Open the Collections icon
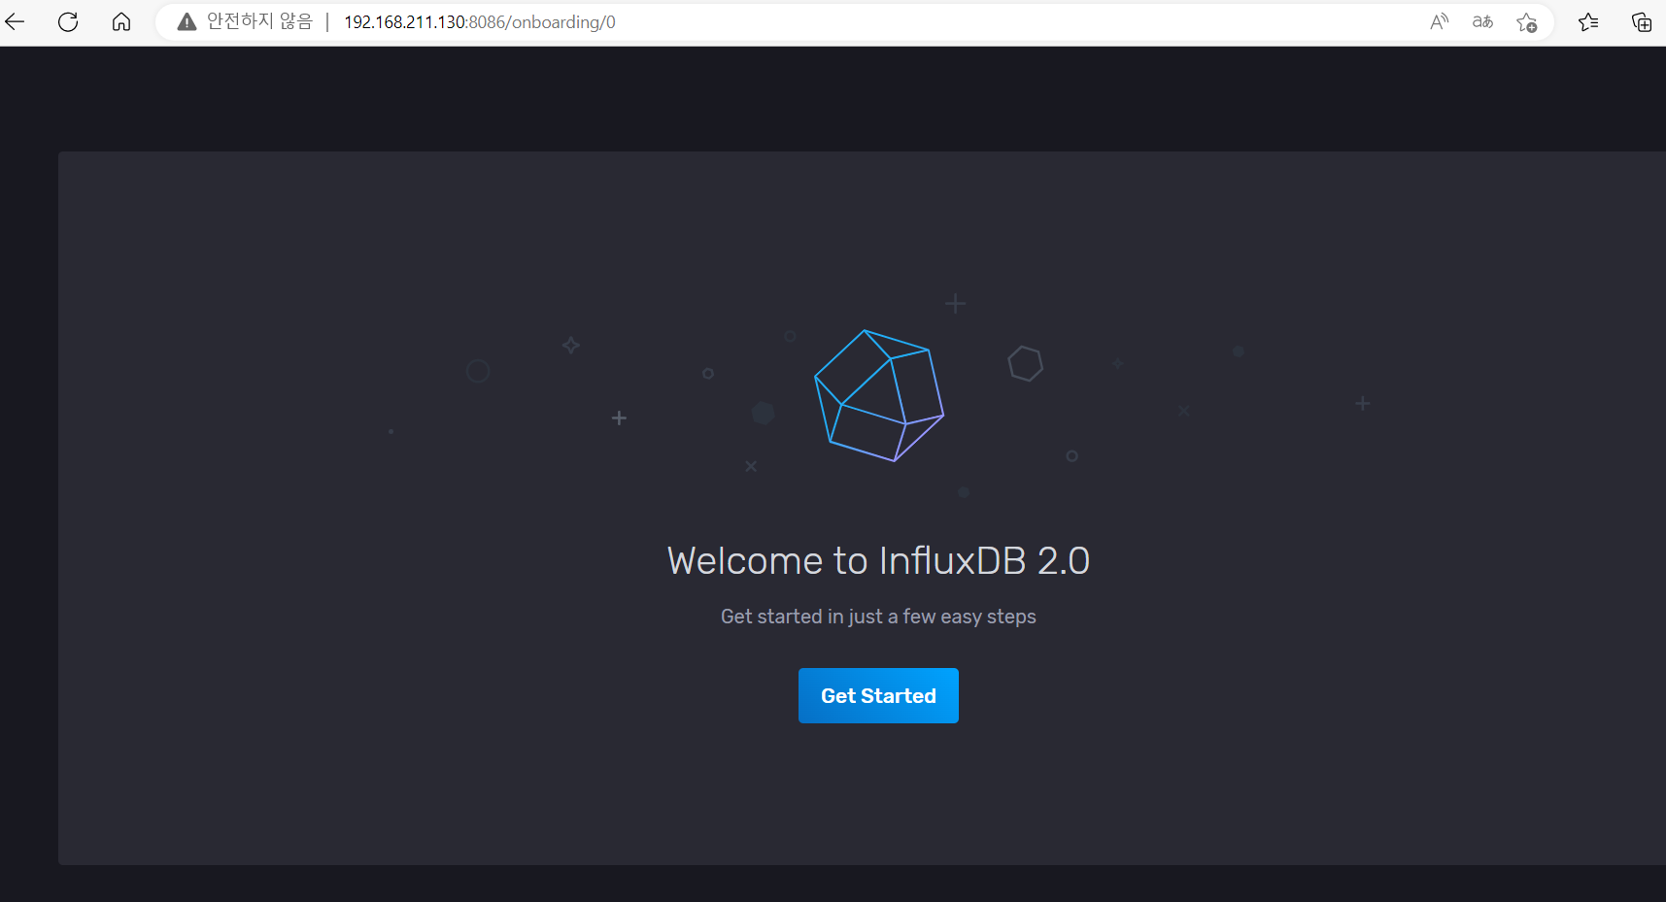This screenshot has width=1666, height=902. point(1642,22)
